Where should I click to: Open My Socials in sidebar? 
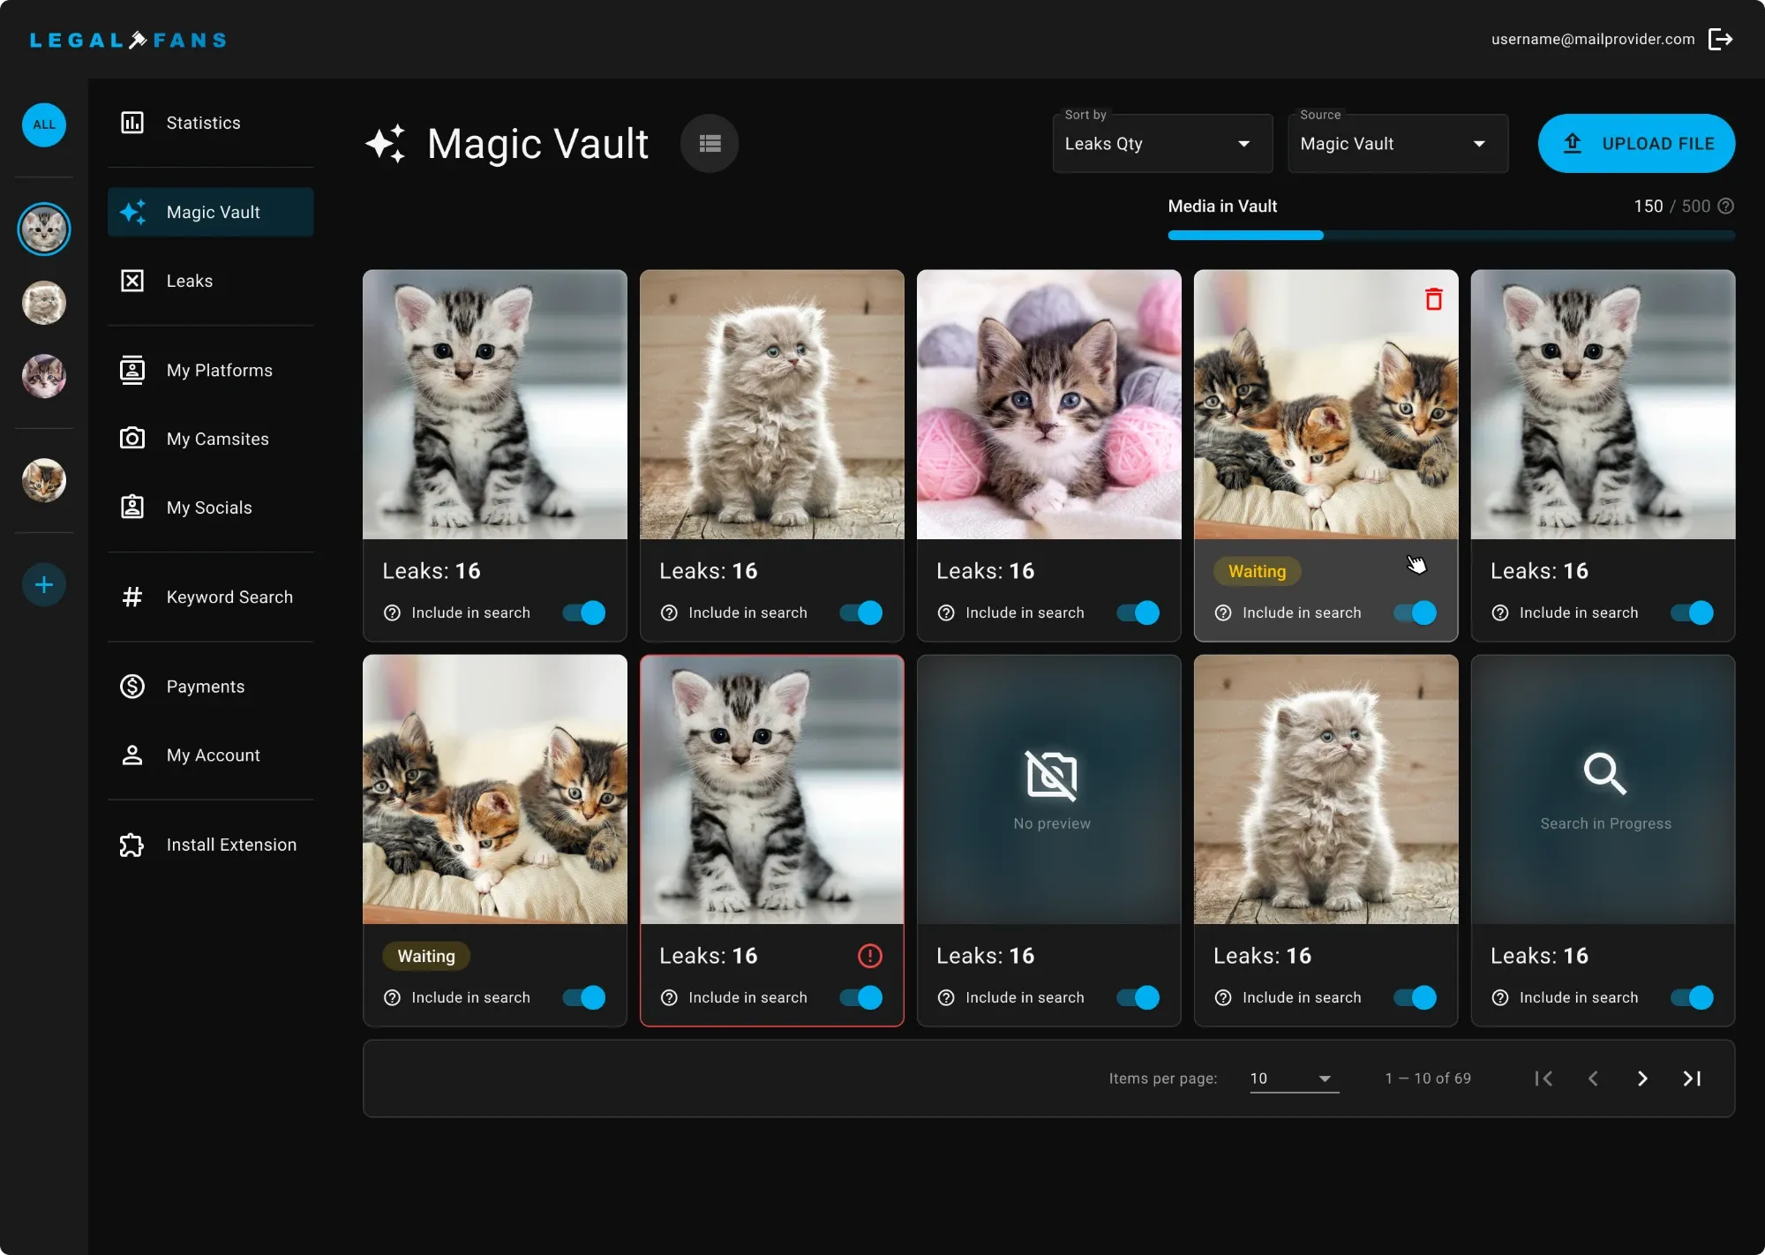pyautogui.click(x=210, y=507)
